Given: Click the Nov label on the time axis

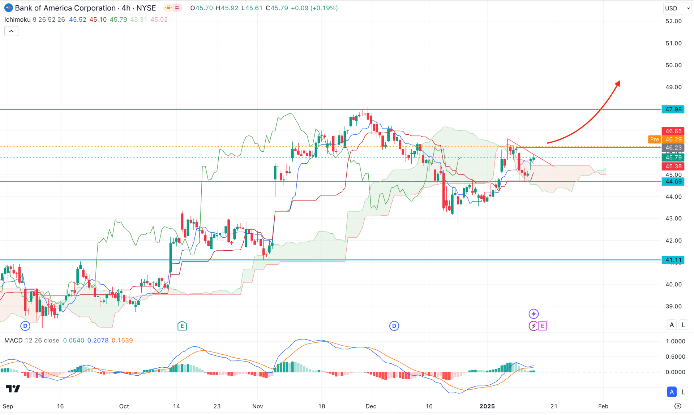Looking at the screenshot, I should tap(258, 406).
